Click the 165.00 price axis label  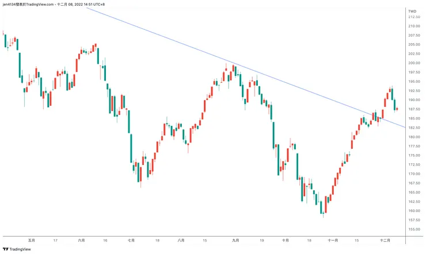click(414, 192)
